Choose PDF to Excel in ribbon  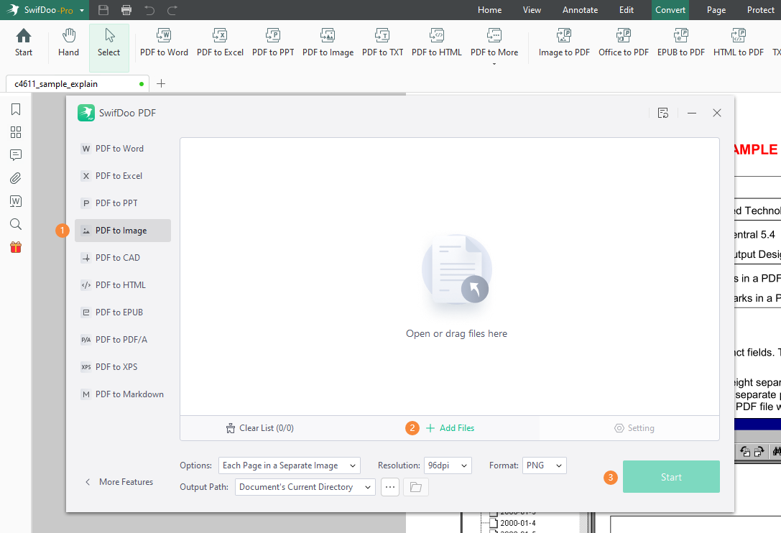coord(220,43)
